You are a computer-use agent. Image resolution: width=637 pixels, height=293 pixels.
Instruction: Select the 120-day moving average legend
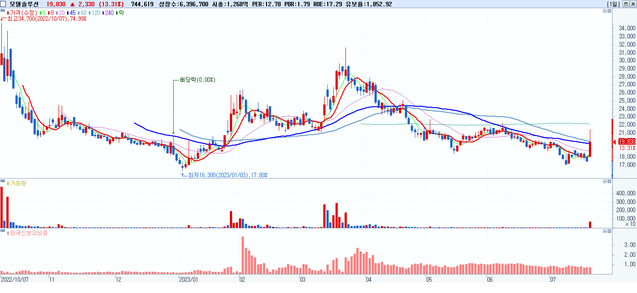point(95,13)
